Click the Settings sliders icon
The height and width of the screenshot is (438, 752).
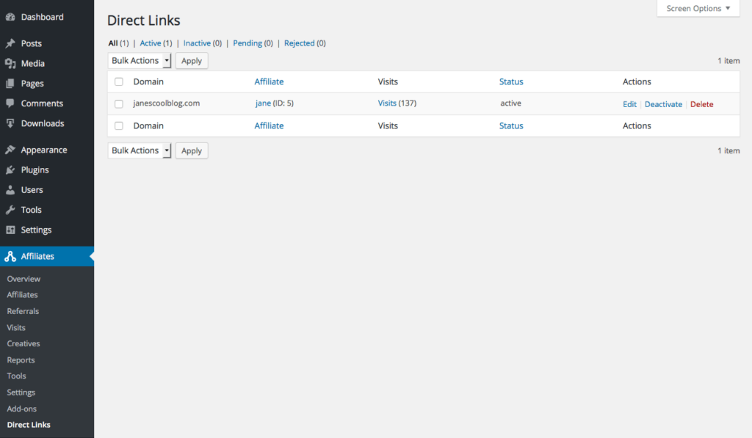10,230
